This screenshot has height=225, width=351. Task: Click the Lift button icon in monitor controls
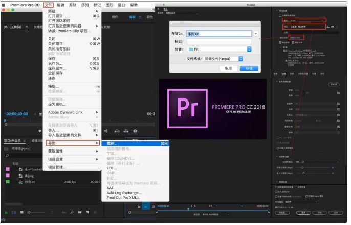coord(117,131)
